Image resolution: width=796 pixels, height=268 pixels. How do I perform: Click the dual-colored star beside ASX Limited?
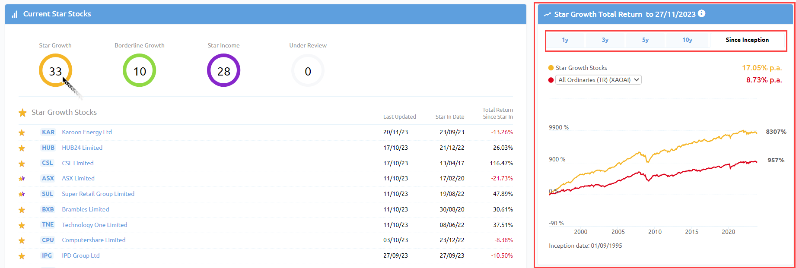(x=22, y=179)
